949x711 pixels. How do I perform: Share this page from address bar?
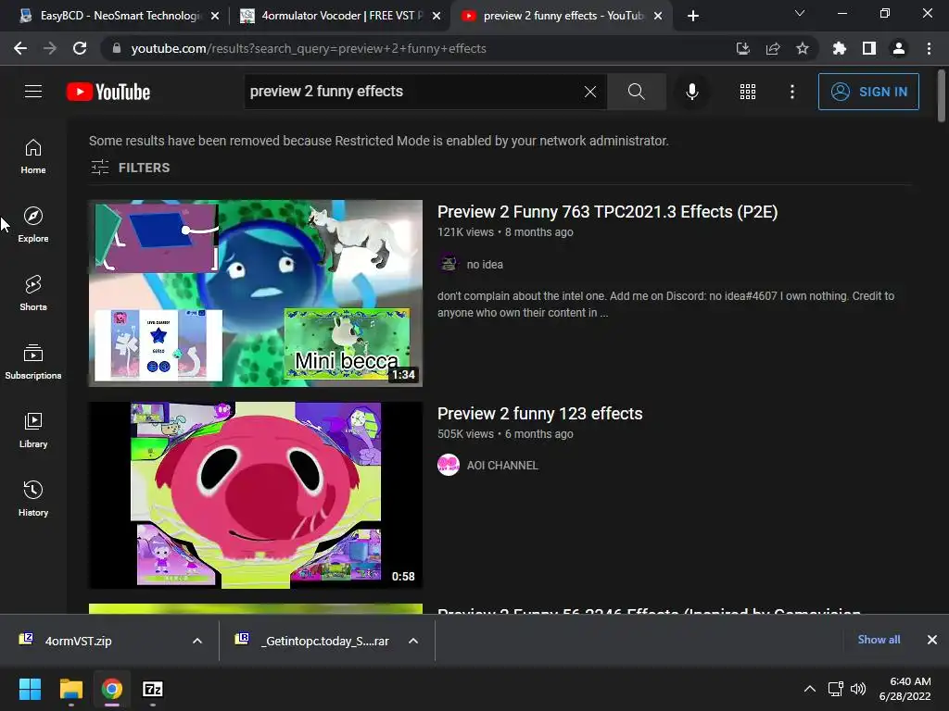point(773,48)
